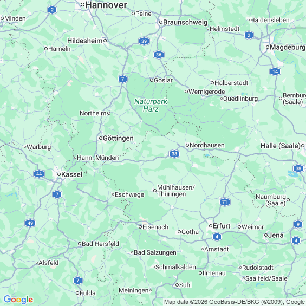Click the A49 highway shield southwest of Kassel
Image resolution: width=306 pixels, height=306 pixels.
pyautogui.click(x=30, y=223)
